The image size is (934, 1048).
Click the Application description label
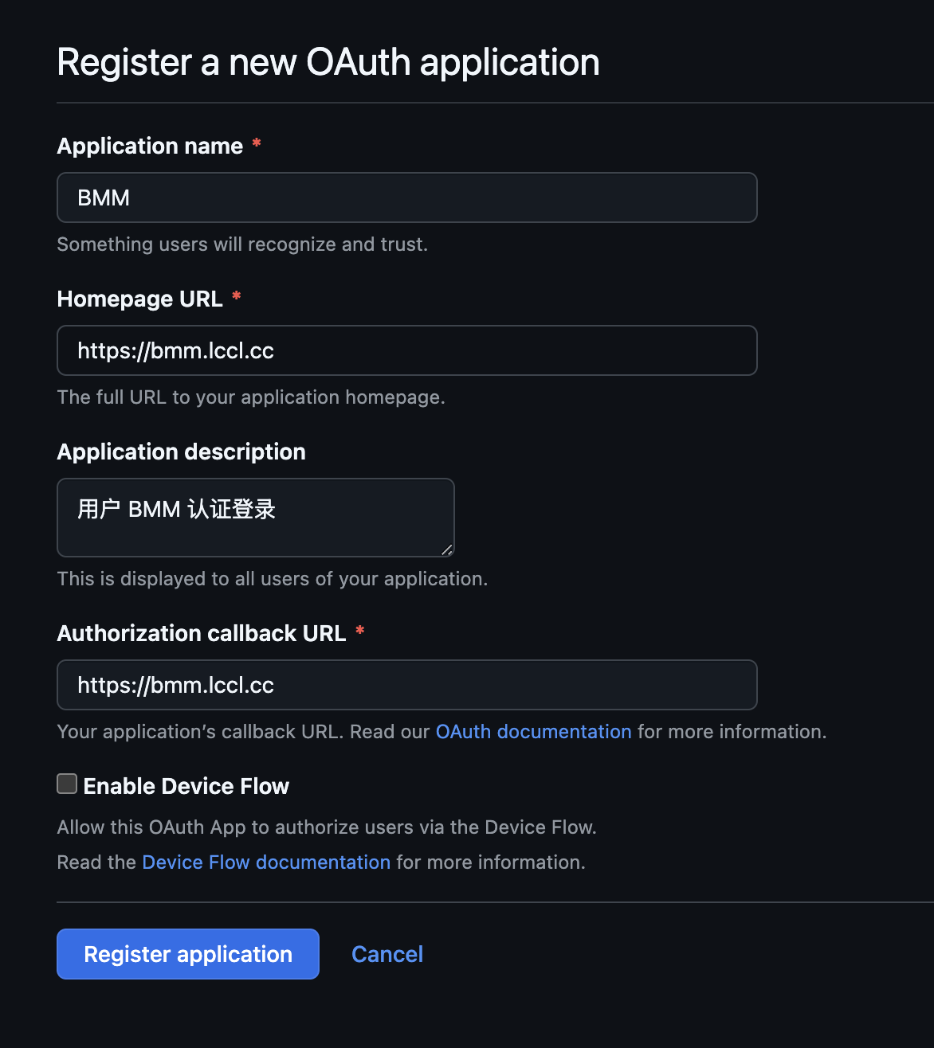[x=182, y=452]
